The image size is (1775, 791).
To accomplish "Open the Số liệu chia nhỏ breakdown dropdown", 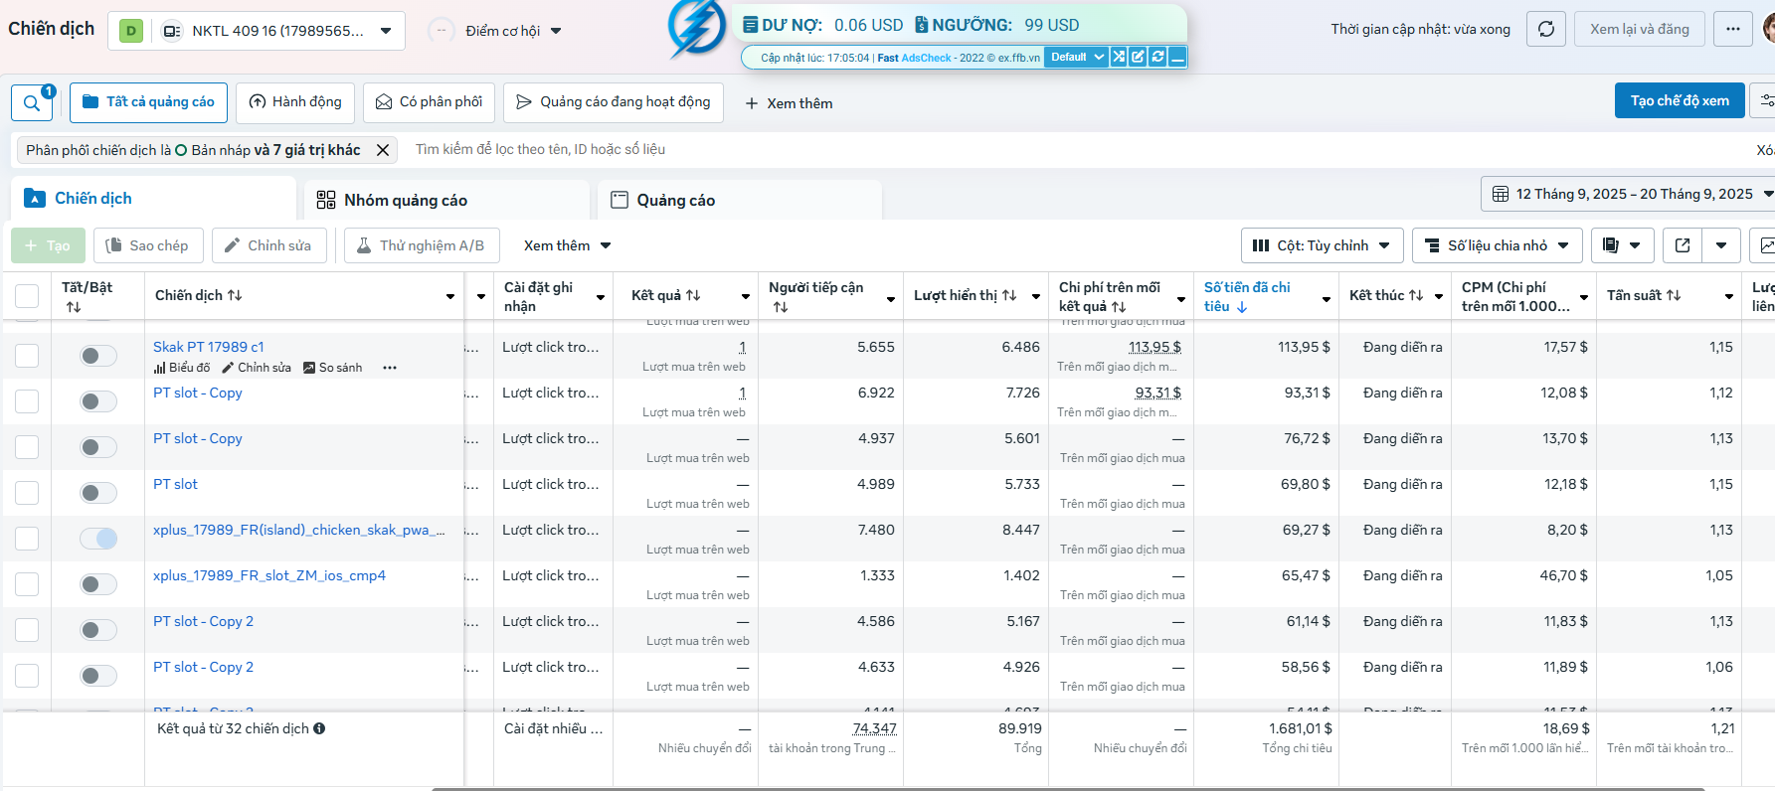I will coord(1498,245).
